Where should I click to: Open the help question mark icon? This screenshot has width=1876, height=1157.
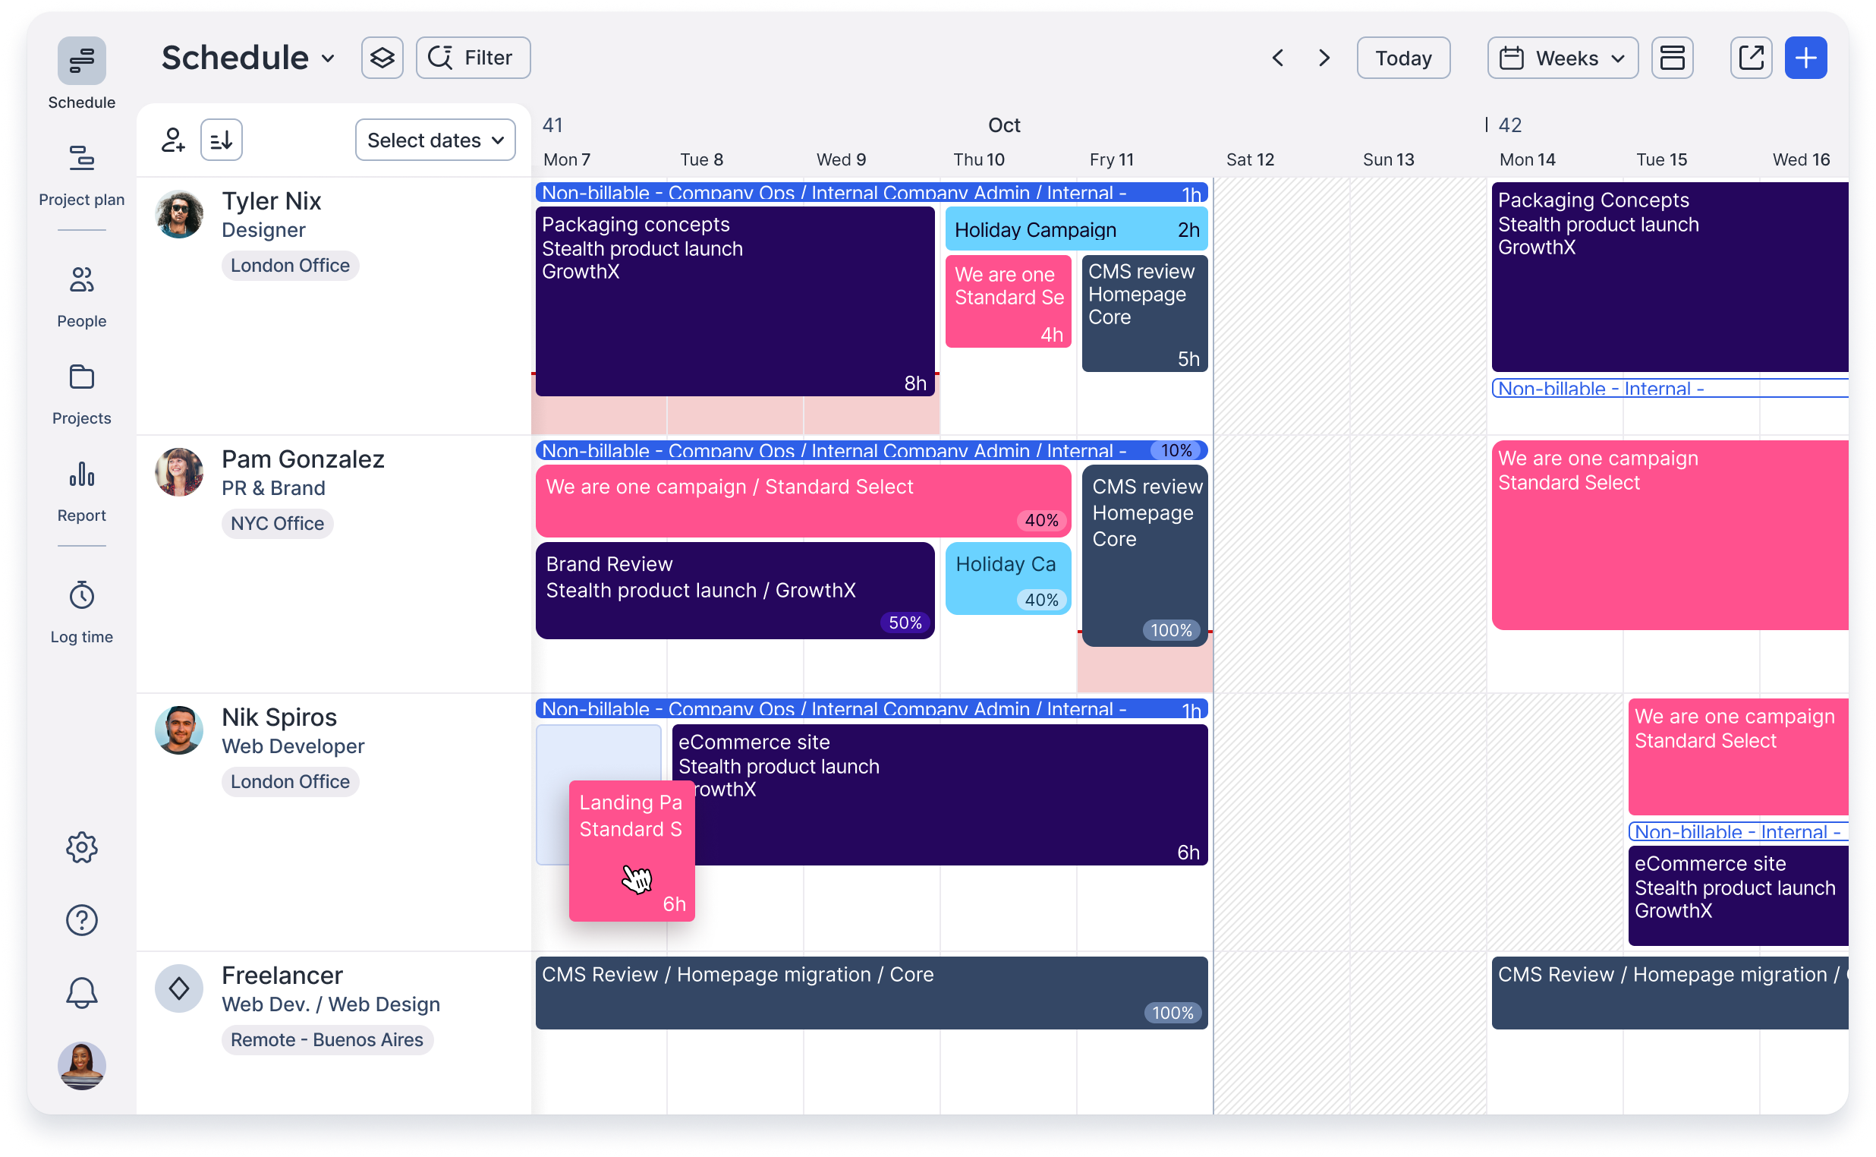pyautogui.click(x=82, y=921)
